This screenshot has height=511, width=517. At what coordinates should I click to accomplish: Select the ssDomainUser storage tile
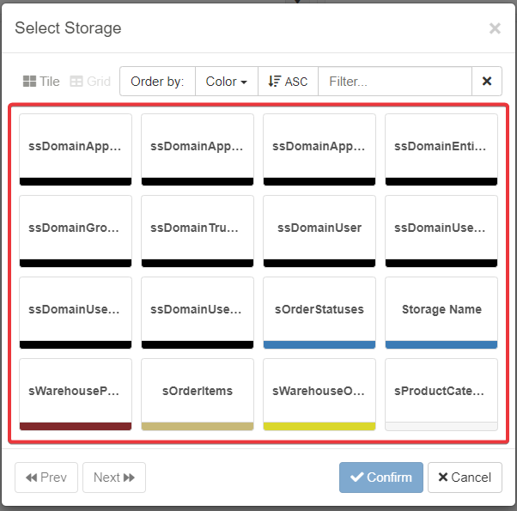click(x=319, y=228)
